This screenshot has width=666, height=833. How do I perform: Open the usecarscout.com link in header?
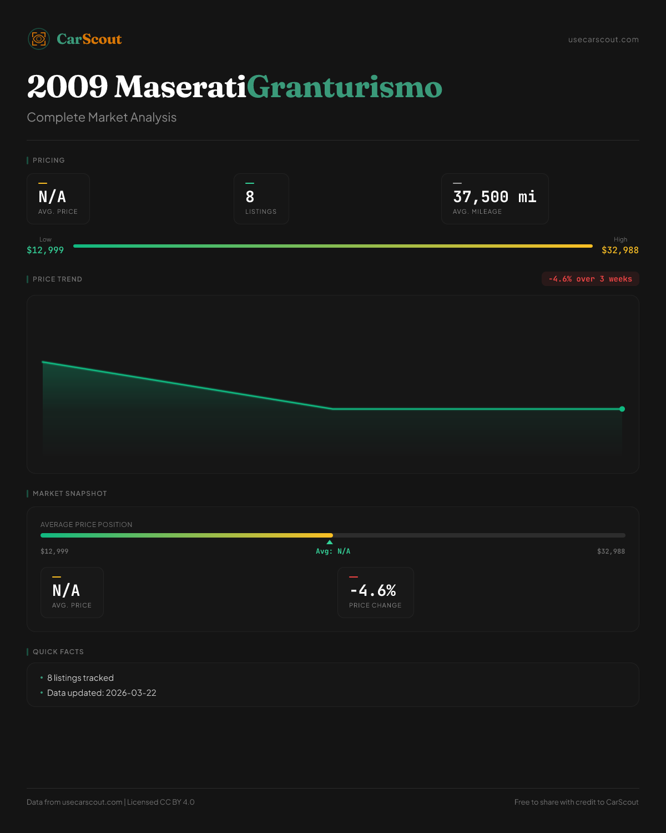point(603,39)
